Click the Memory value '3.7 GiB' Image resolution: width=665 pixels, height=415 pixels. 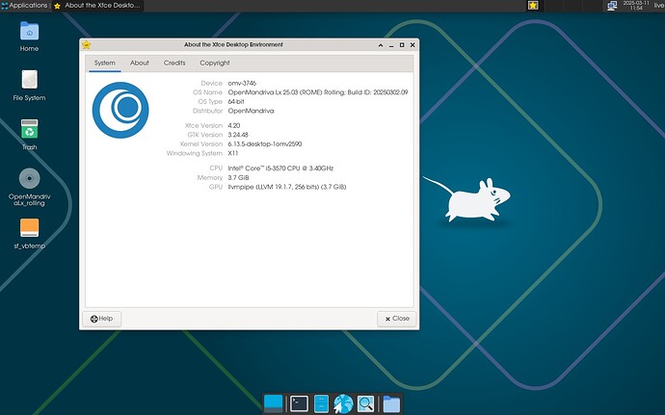coord(238,177)
